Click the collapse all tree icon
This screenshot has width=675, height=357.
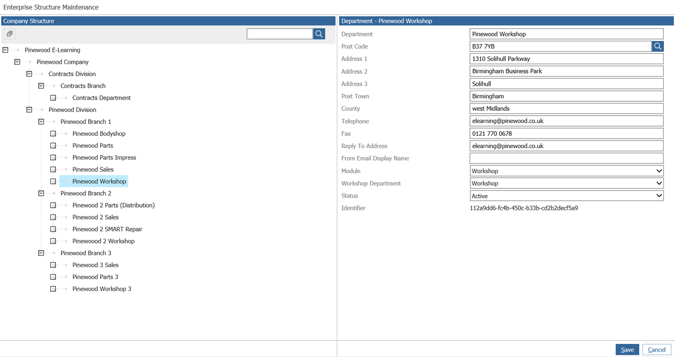click(x=9, y=34)
